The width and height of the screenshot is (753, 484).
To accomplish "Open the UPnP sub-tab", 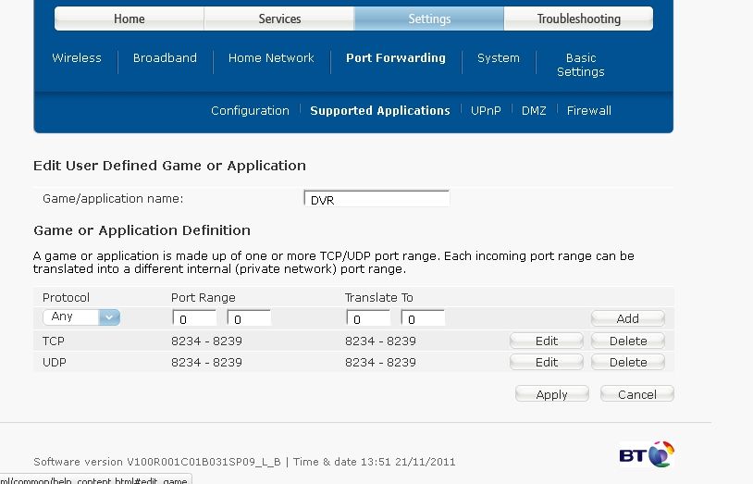I will 486,110.
